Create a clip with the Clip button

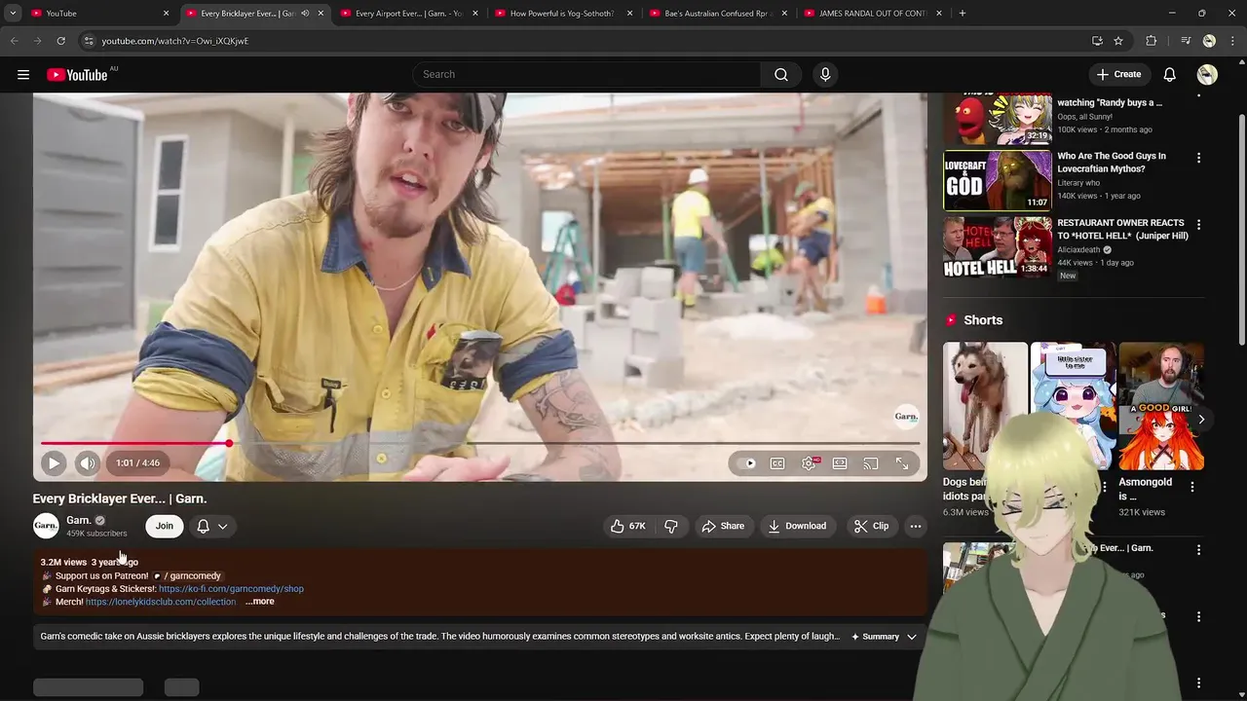871,526
